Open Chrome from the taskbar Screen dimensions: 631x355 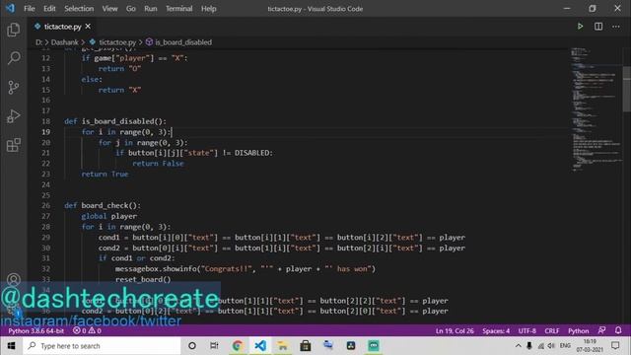237,346
